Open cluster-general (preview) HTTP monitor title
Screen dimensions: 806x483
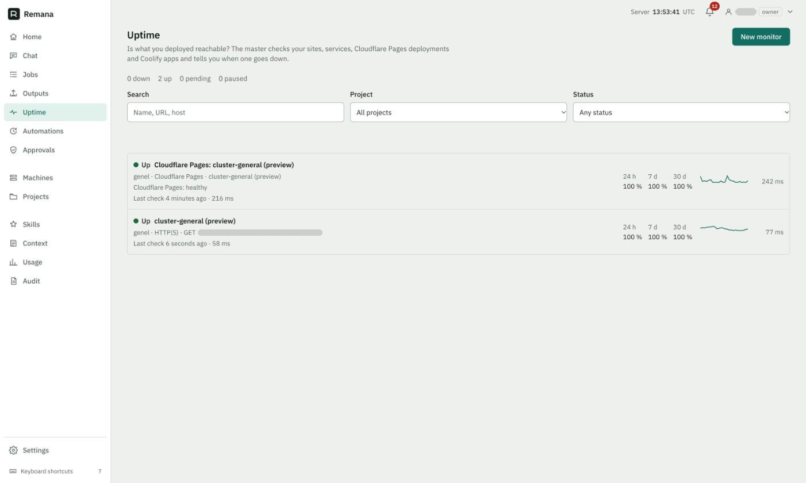click(x=195, y=221)
